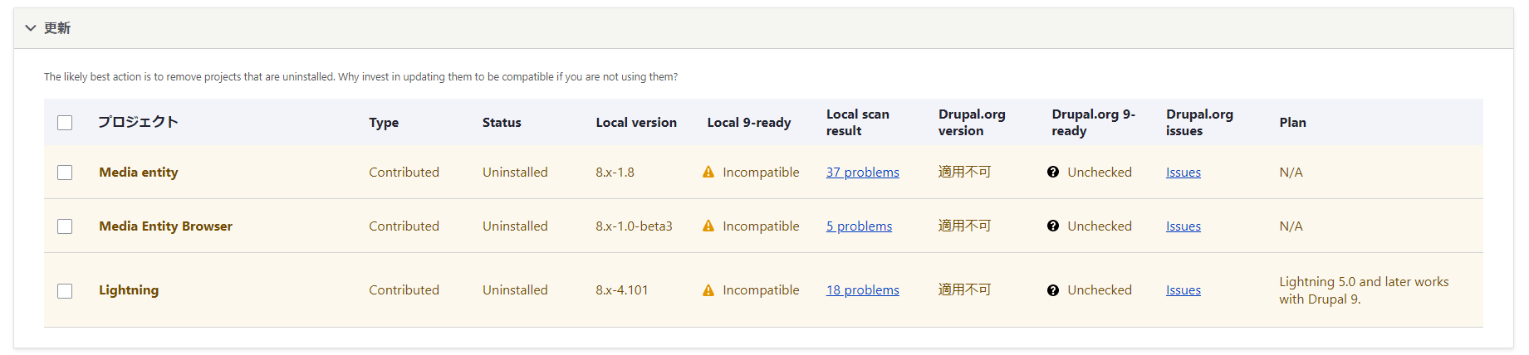
Task: Click warning icon in Lightning row
Action: coord(708,289)
